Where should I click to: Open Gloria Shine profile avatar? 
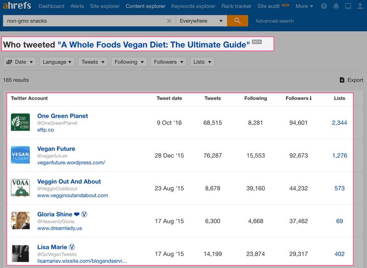coord(20,220)
